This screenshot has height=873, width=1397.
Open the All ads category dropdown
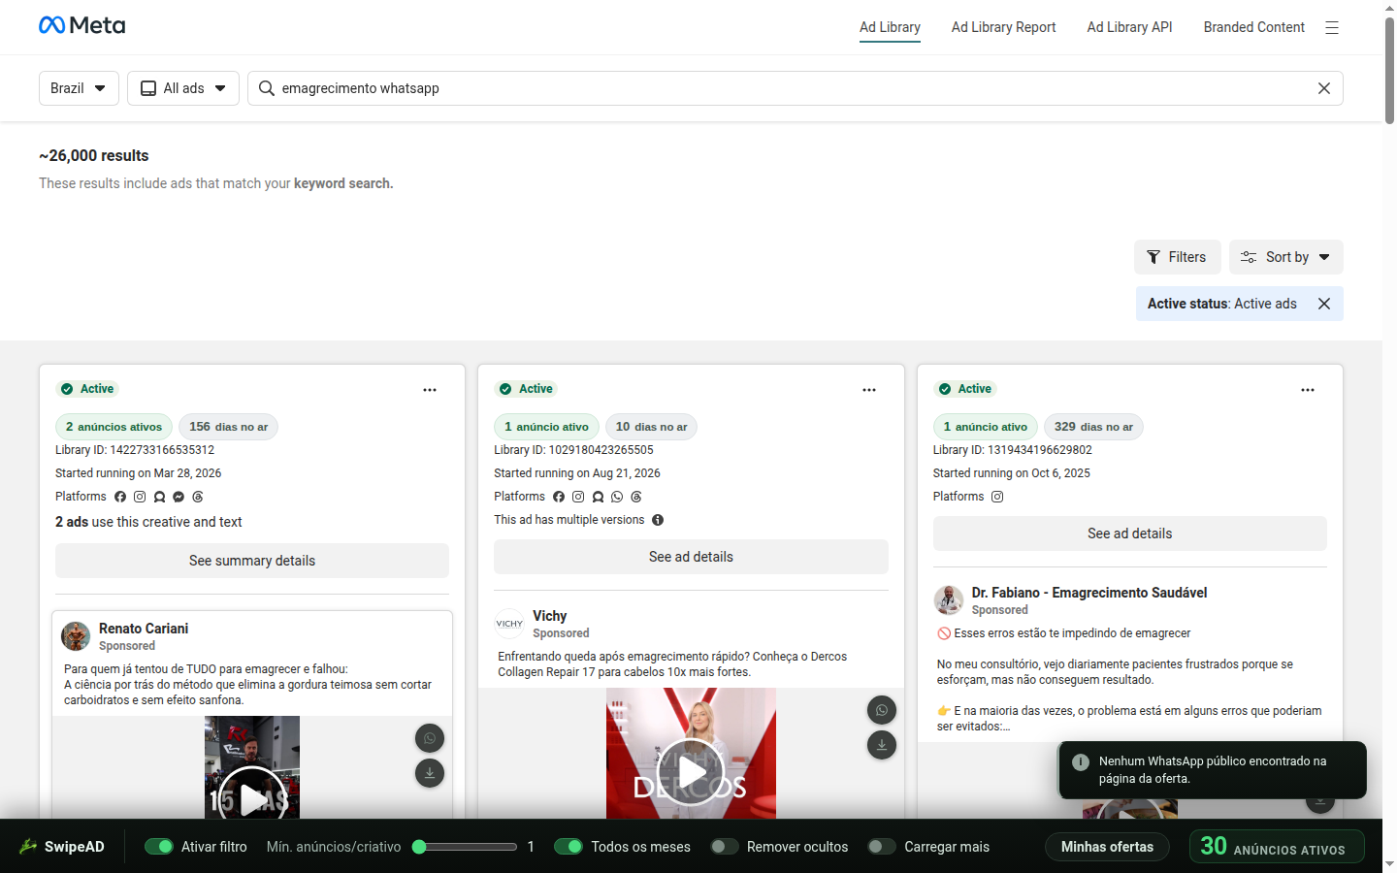(183, 88)
